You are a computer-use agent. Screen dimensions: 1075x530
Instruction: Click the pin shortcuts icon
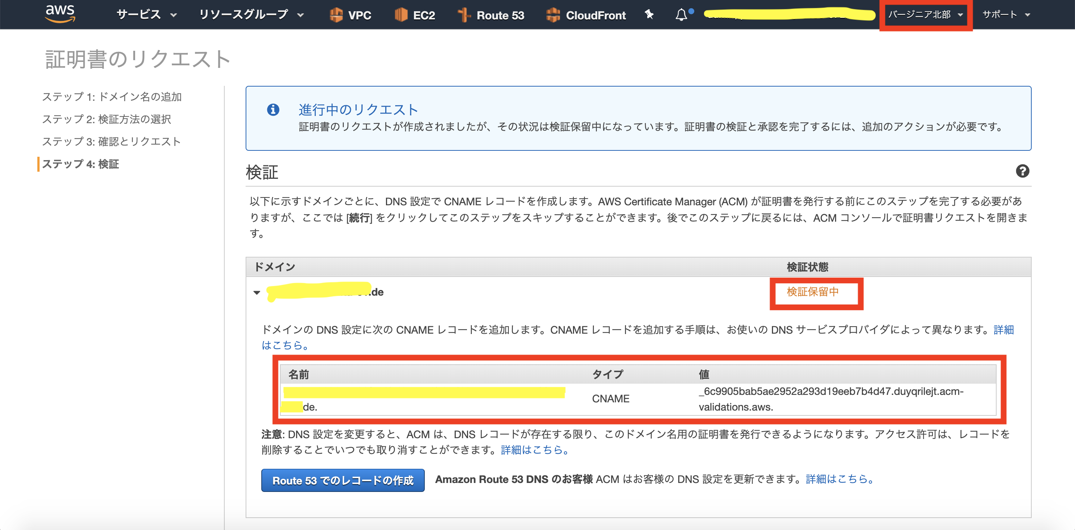[649, 15]
